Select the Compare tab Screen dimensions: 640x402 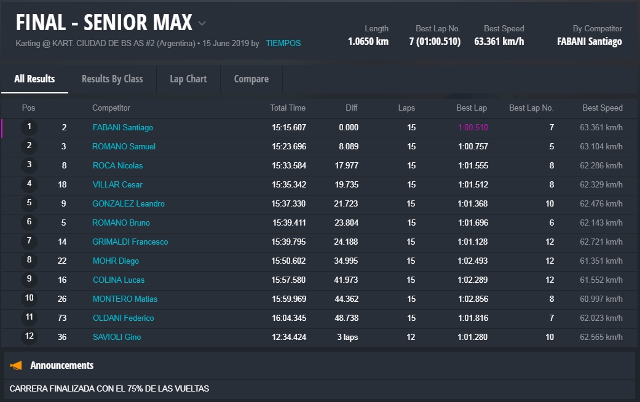(251, 79)
